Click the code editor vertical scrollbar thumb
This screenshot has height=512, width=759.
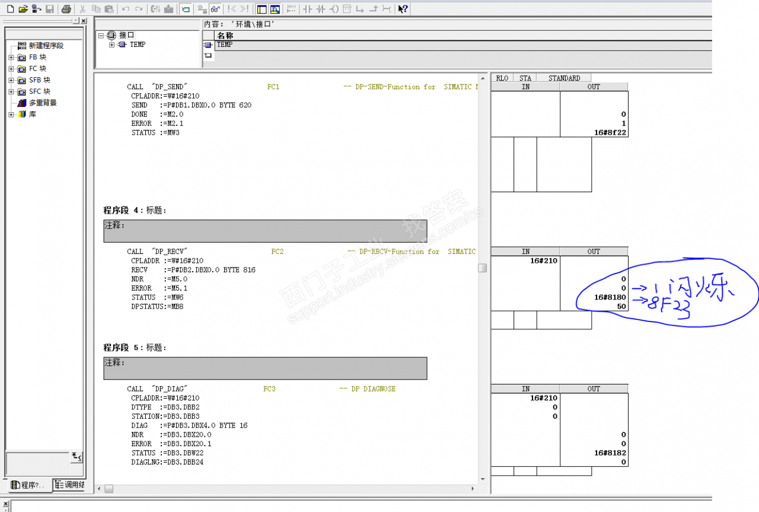pyautogui.click(x=483, y=268)
